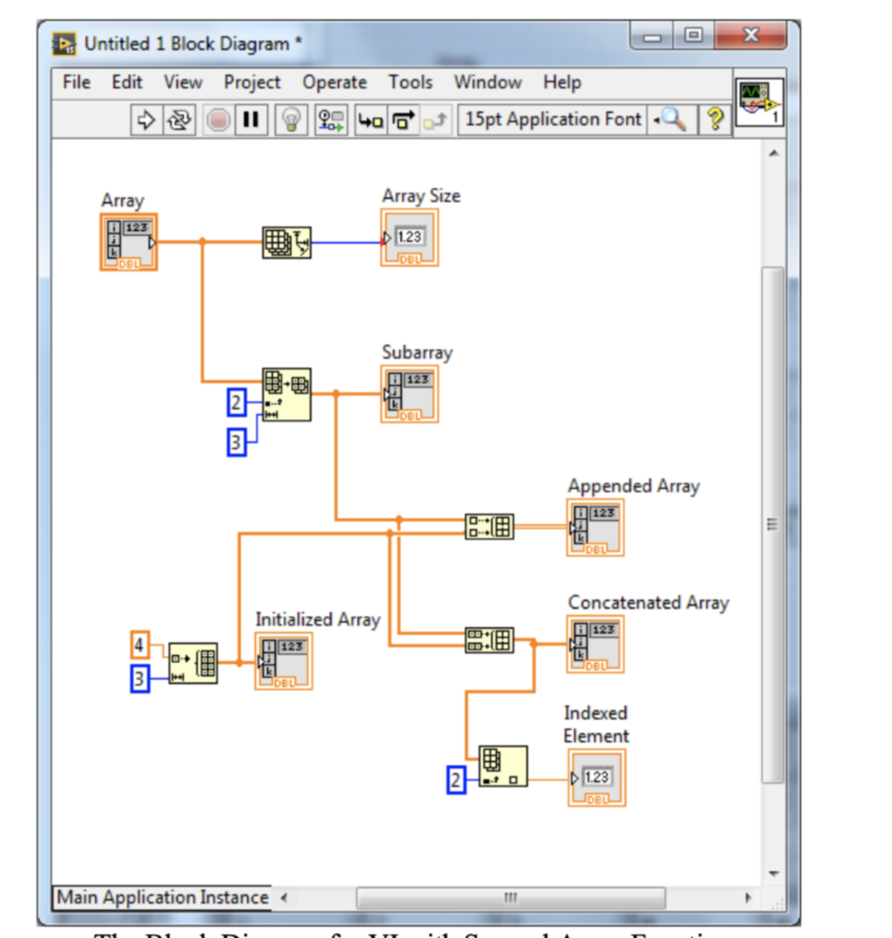Maximize the Block Diagram window
The image size is (892, 938).
tap(693, 37)
